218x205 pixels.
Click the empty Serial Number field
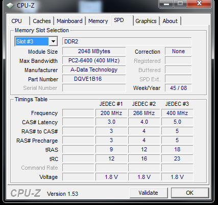pos(94,88)
